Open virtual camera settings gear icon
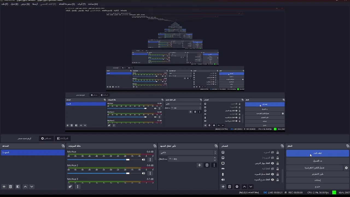This screenshot has height=197, width=350. click(x=346, y=168)
